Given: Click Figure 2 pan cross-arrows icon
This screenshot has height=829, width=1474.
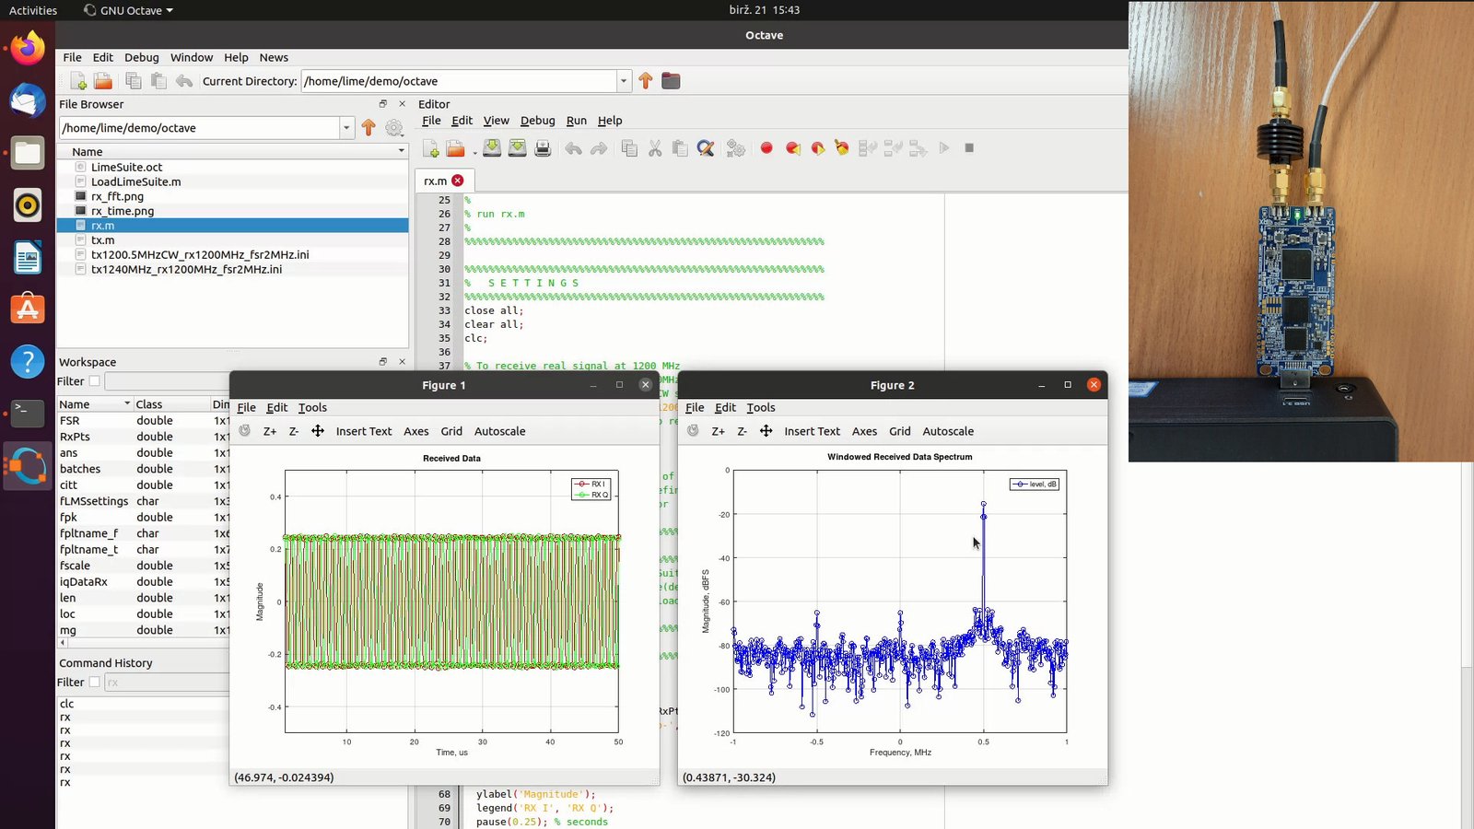Looking at the screenshot, I should click(766, 431).
